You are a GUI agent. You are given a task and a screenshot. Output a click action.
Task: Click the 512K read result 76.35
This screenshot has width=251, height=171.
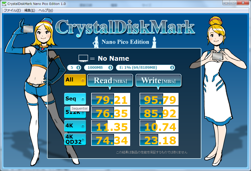[x=111, y=113]
